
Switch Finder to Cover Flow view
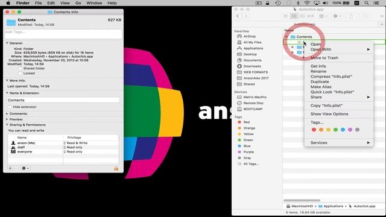tap(311, 16)
